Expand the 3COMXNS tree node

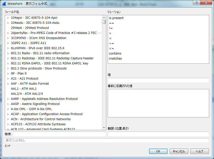point(8,38)
